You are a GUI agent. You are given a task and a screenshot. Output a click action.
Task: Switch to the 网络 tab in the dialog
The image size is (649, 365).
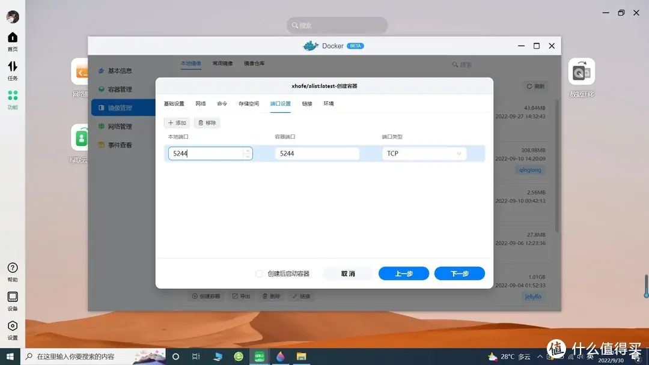pos(201,103)
